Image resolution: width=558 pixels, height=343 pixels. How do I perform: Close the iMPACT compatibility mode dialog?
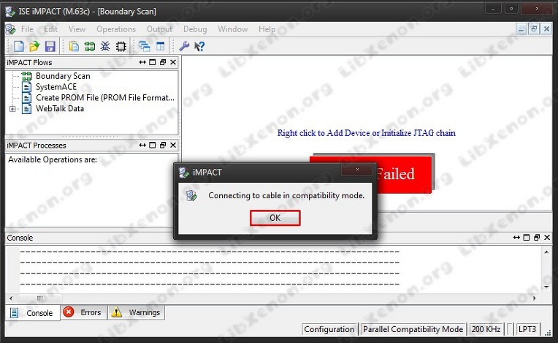357,170
